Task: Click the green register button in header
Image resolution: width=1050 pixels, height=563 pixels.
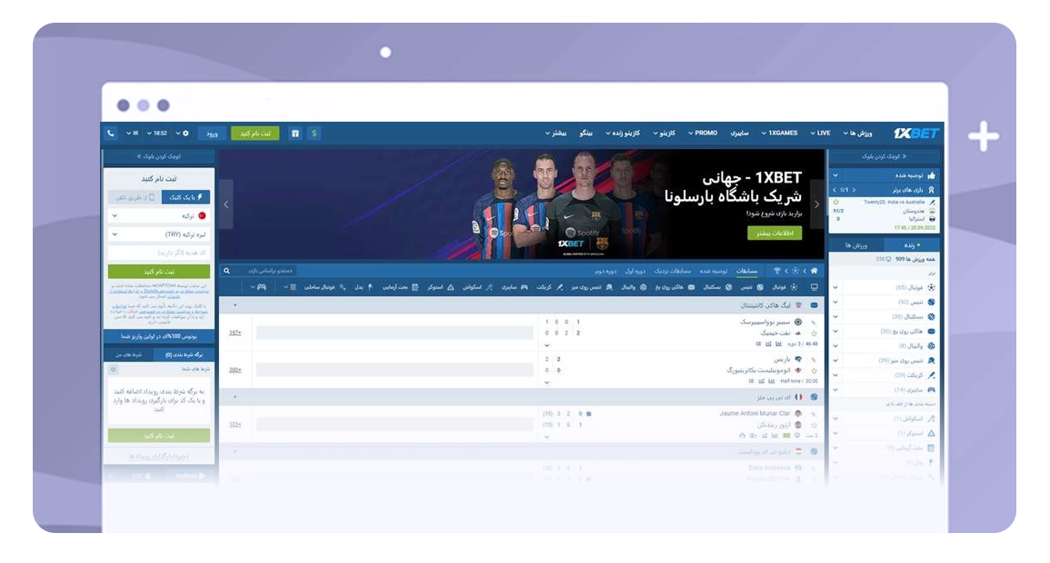Action: click(255, 133)
